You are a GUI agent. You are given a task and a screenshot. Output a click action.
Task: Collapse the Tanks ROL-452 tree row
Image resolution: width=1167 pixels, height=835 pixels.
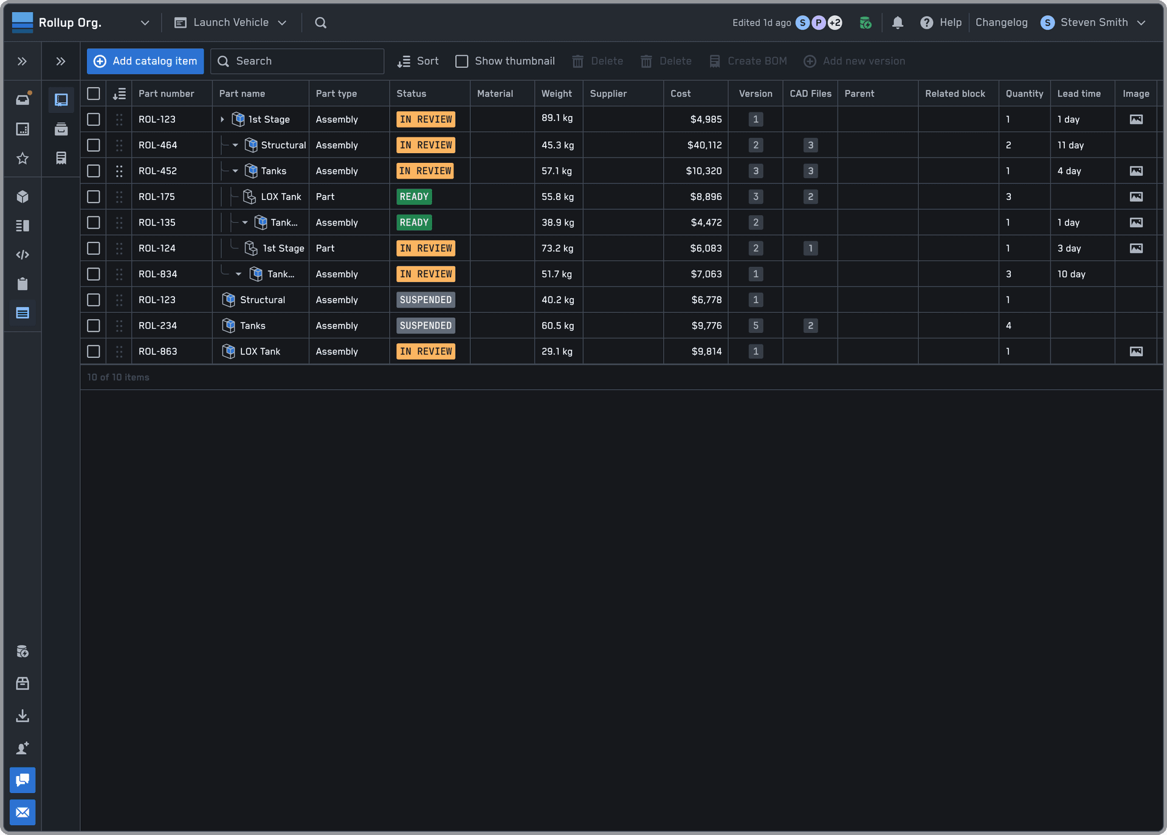click(x=235, y=171)
